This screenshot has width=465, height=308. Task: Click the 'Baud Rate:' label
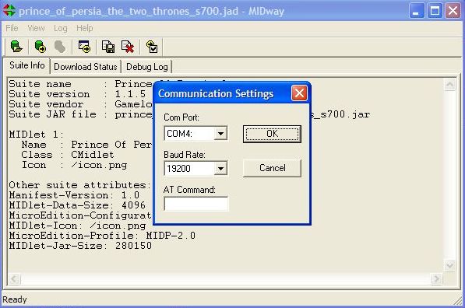pos(185,155)
